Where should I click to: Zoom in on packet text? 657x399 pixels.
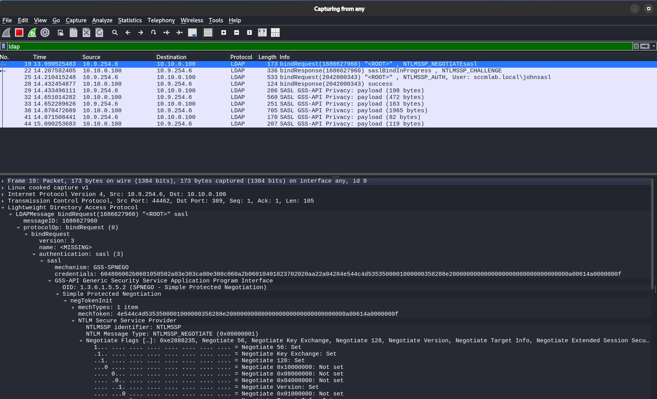(224, 32)
